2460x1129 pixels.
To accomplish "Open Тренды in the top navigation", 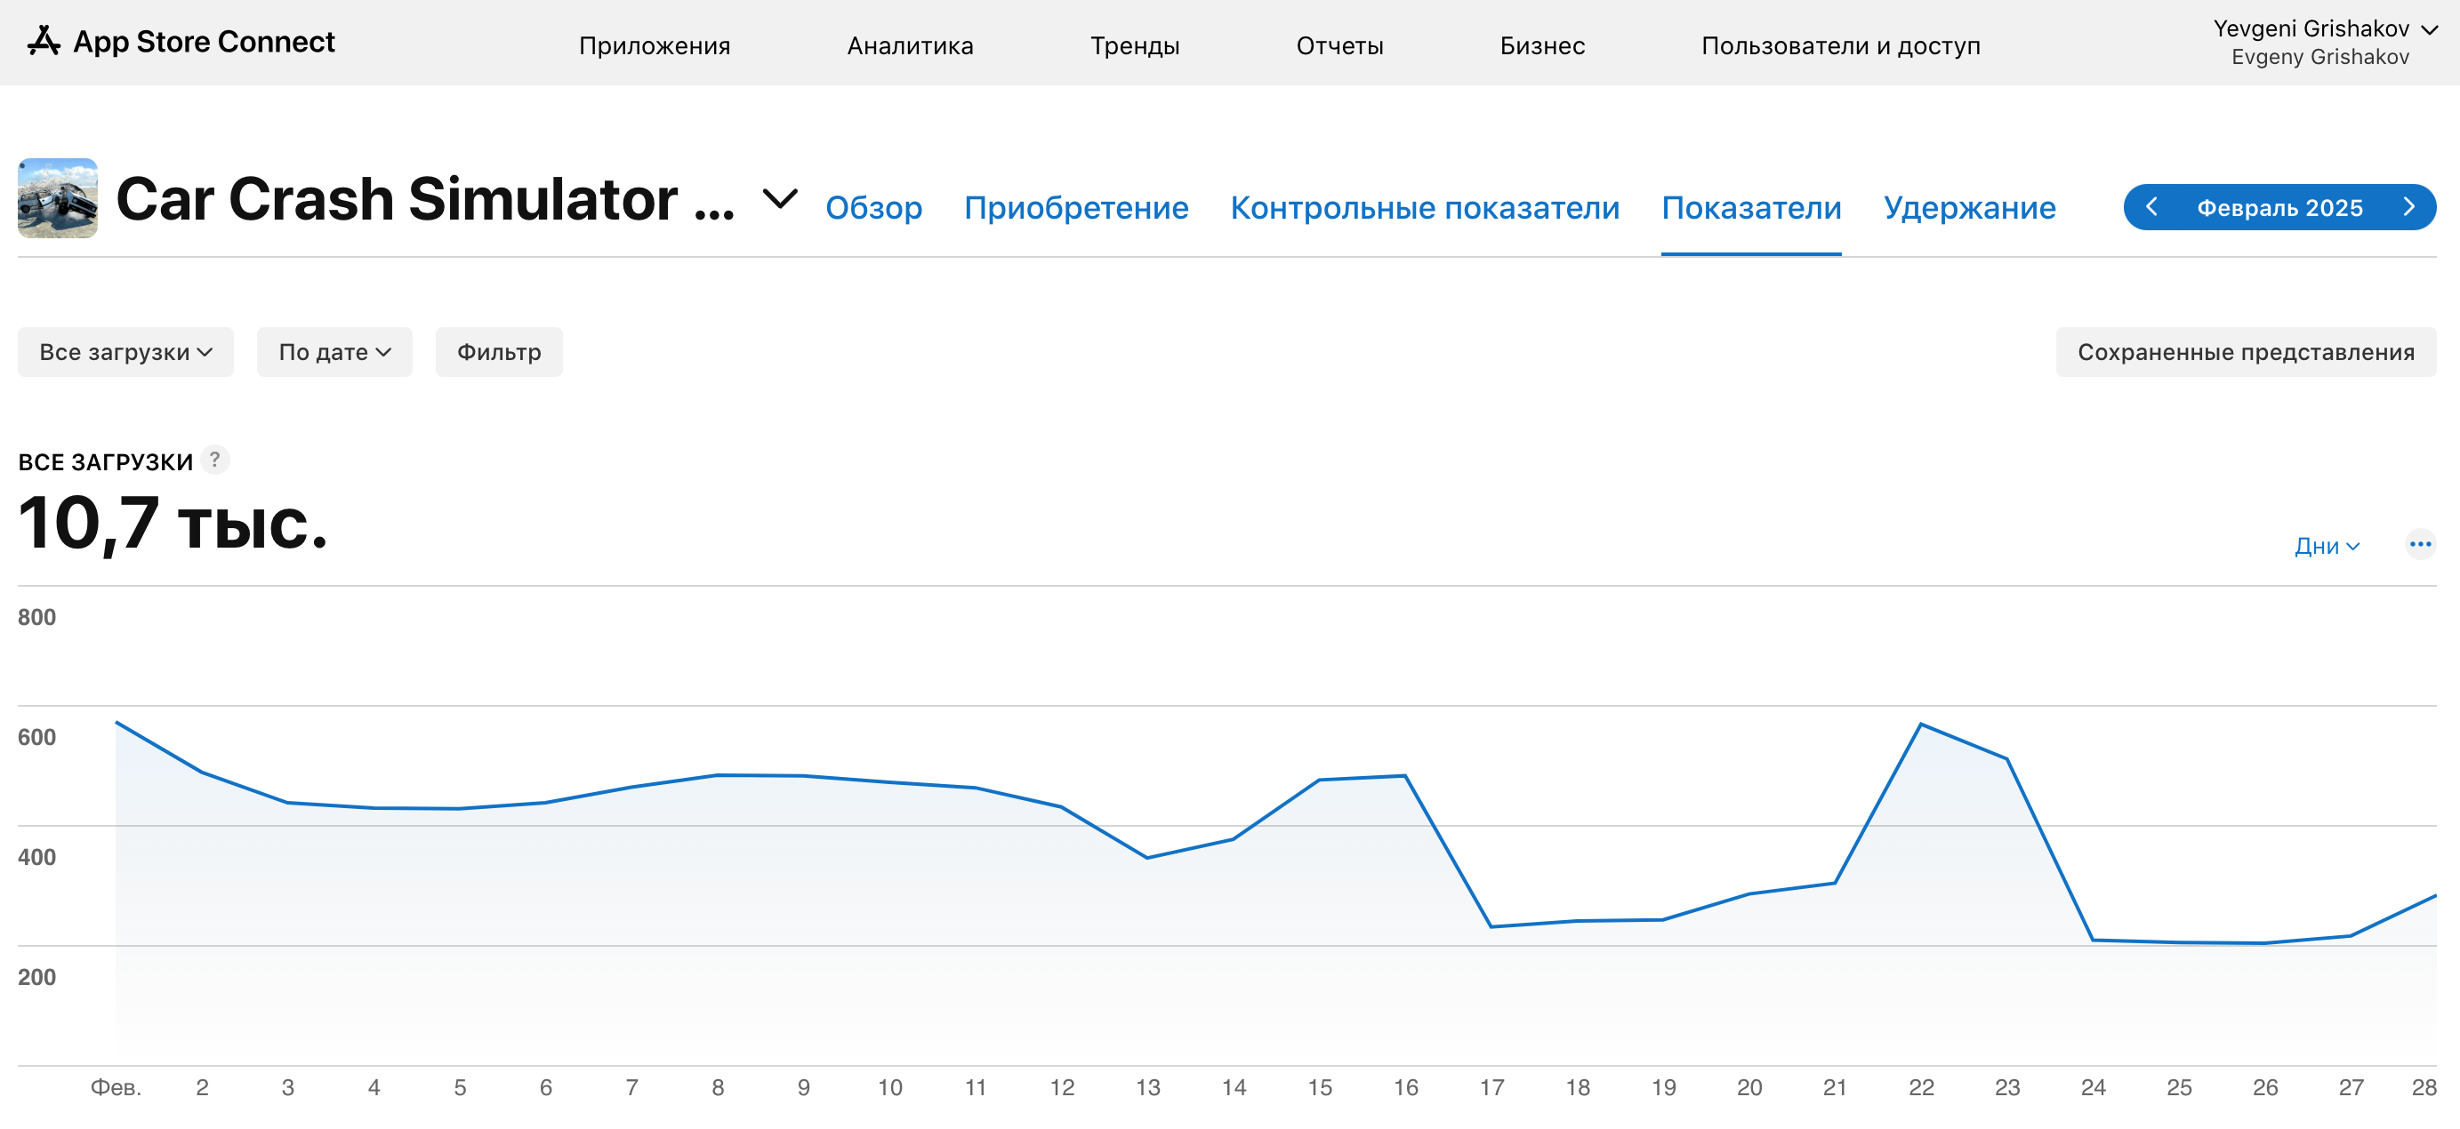I will (1135, 46).
